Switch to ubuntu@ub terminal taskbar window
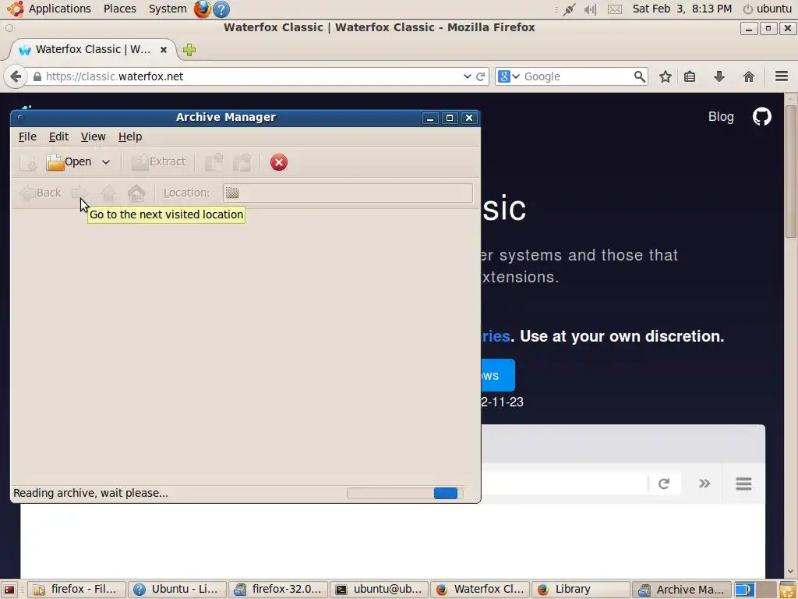The image size is (798, 599). (379, 590)
